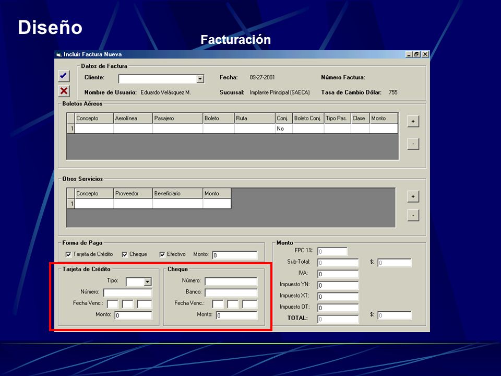Click the user name Eduardo Velásquez M.
The width and height of the screenshot is (501, 376).
pyautogui.click(x=165, y=92)
